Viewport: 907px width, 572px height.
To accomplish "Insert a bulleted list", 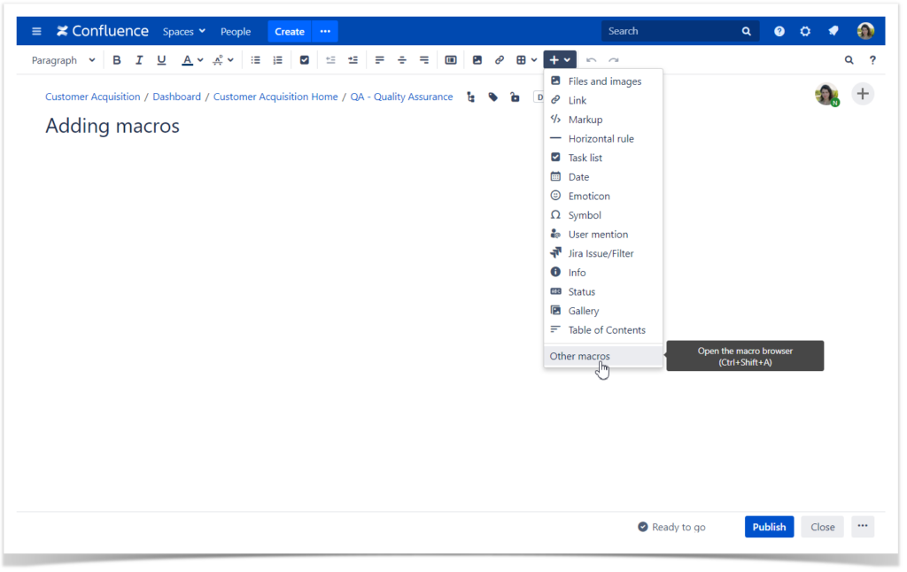I will (x=255, y=59).
